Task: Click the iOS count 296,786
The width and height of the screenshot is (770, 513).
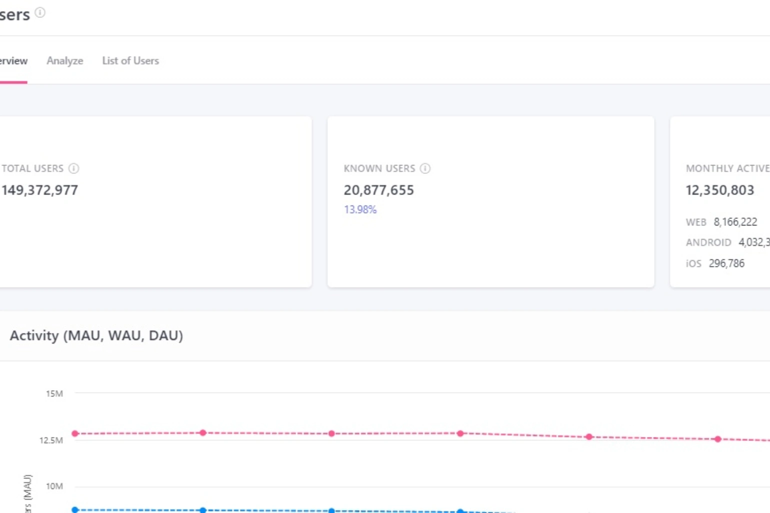Action: (726, 263)
